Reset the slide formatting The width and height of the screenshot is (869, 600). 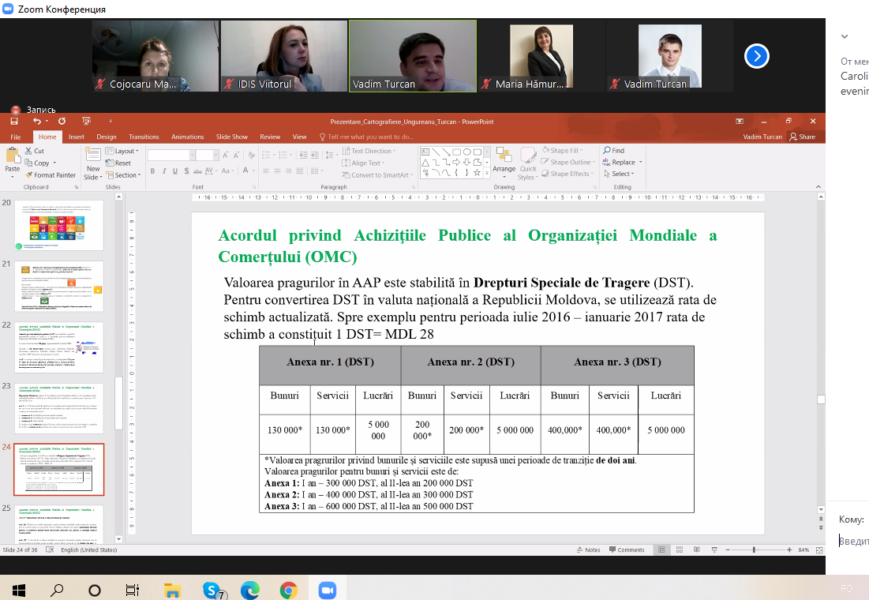(118, 163)
